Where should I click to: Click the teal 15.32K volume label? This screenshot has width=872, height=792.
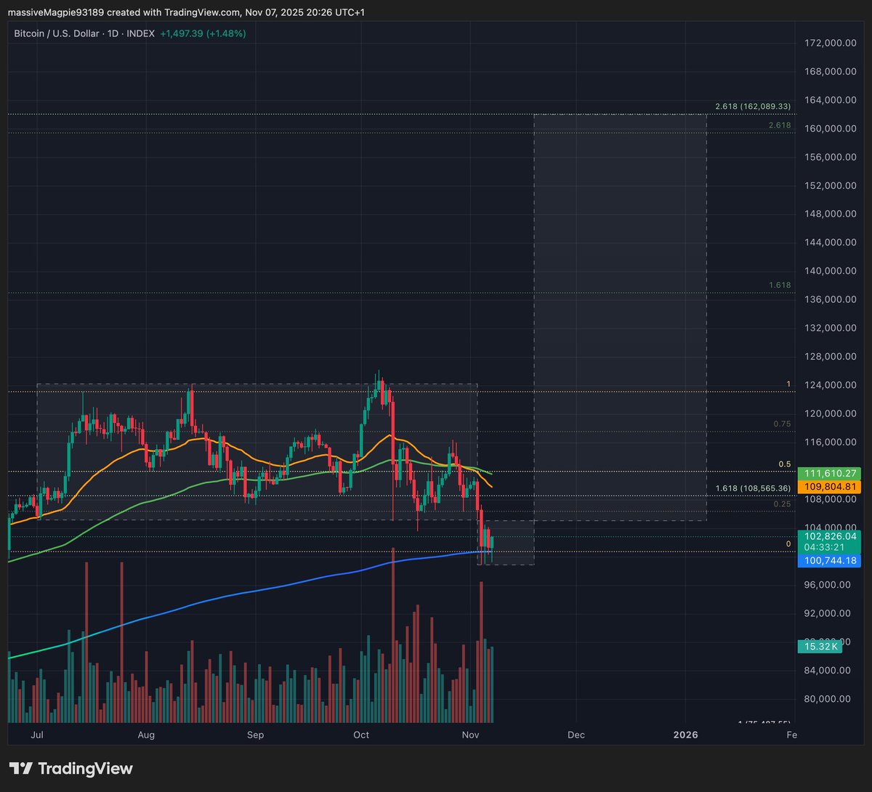tap(820, 646)
